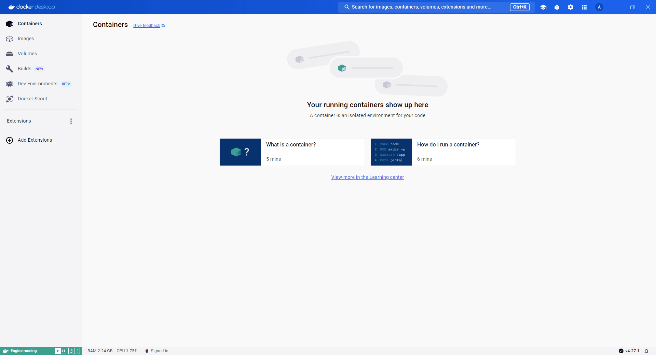Click the NEW badge beside Builds
Image resolution: width=656 pixels, height=355 pixels.
tap(39, 69)
